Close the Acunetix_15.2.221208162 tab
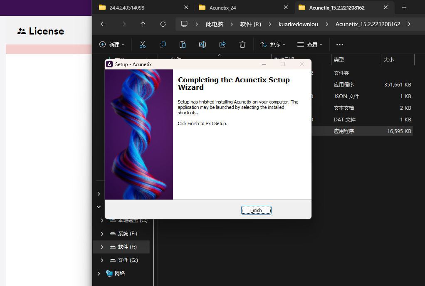 point(385,7)
